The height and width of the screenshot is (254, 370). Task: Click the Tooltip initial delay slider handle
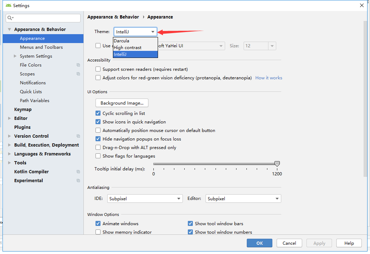click(277, 164)
